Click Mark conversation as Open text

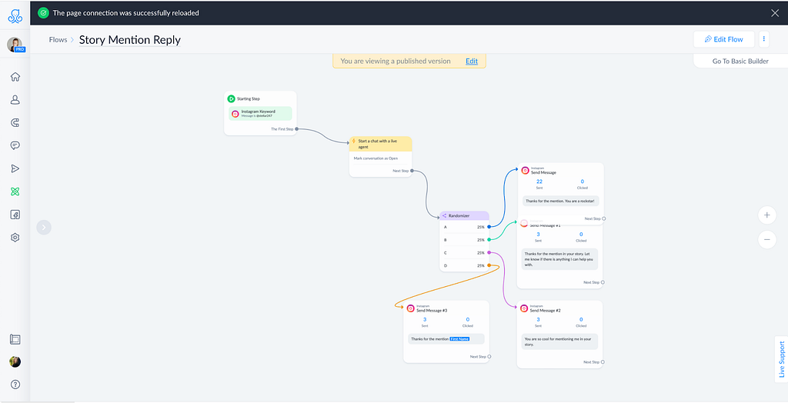click(x=376, y=158)
